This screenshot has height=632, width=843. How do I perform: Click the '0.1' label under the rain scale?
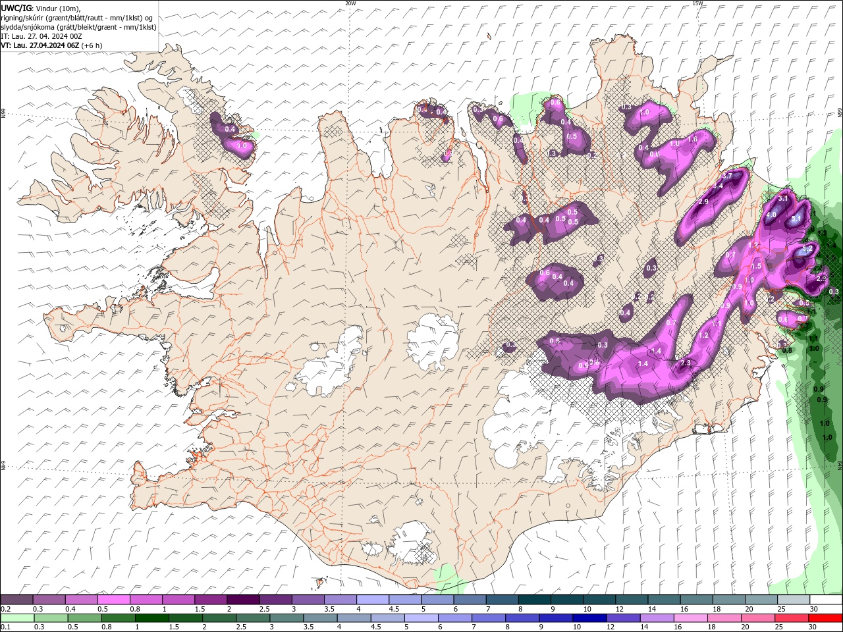point(5,627)
